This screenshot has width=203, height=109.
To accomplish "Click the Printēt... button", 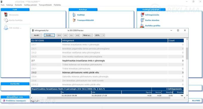I will [x=49, y=35].
